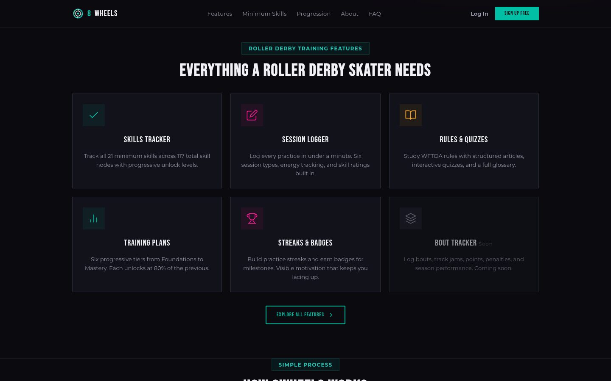
Task: Click the WFTDA rules description text
Action: 464,160
